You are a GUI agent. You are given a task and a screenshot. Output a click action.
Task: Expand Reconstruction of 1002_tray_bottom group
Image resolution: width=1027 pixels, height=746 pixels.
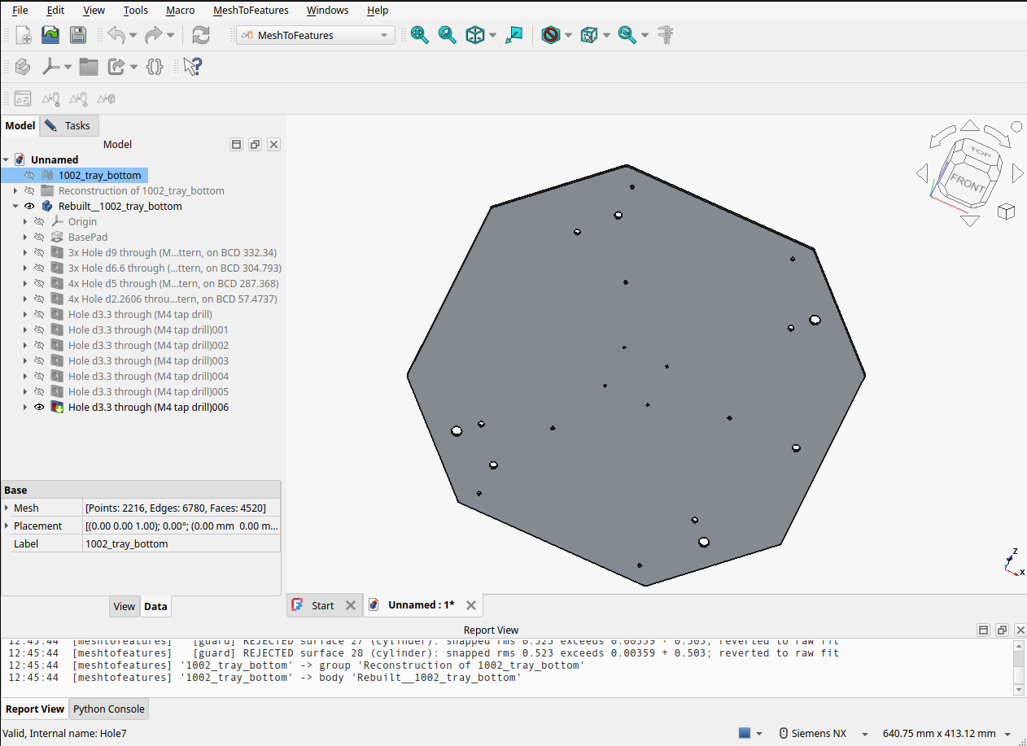[x=15, y=190]
